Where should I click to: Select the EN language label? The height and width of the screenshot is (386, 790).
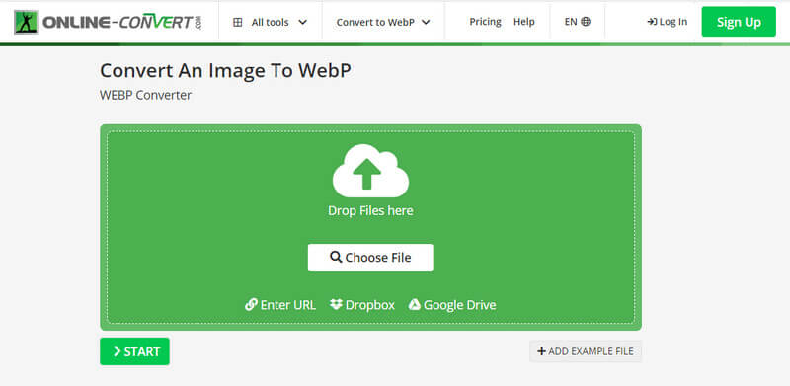(571, 22)
